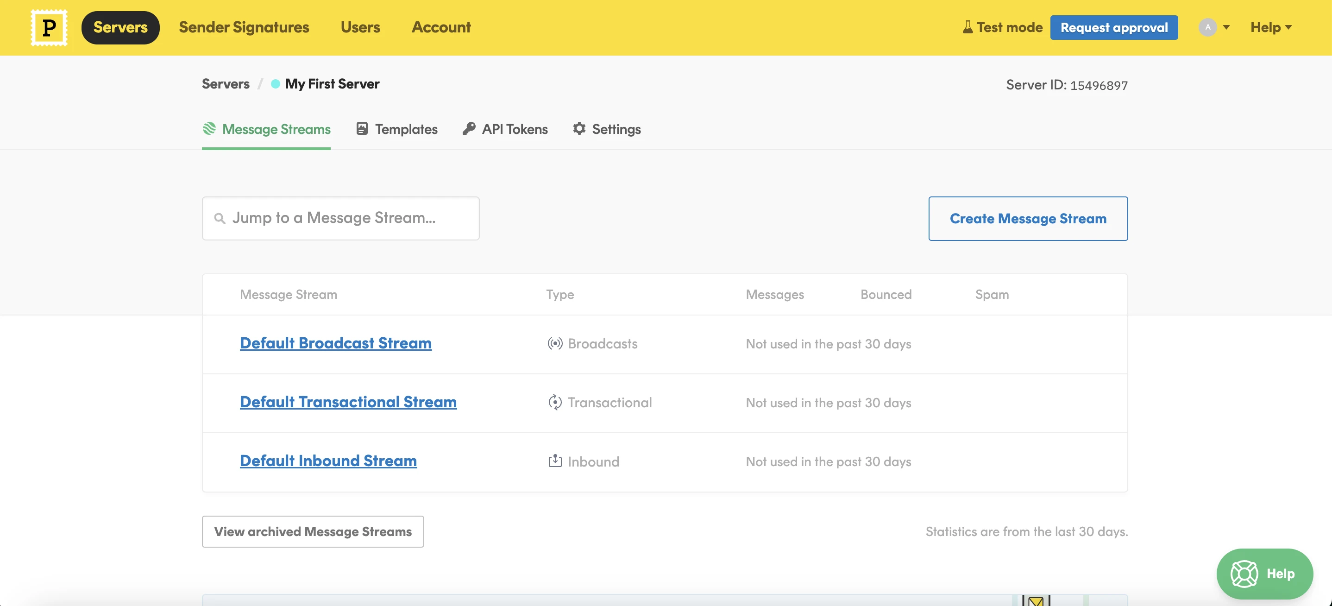Click the Postmark stamp logo
The image size is (1332, 606).
coord(49,27)
